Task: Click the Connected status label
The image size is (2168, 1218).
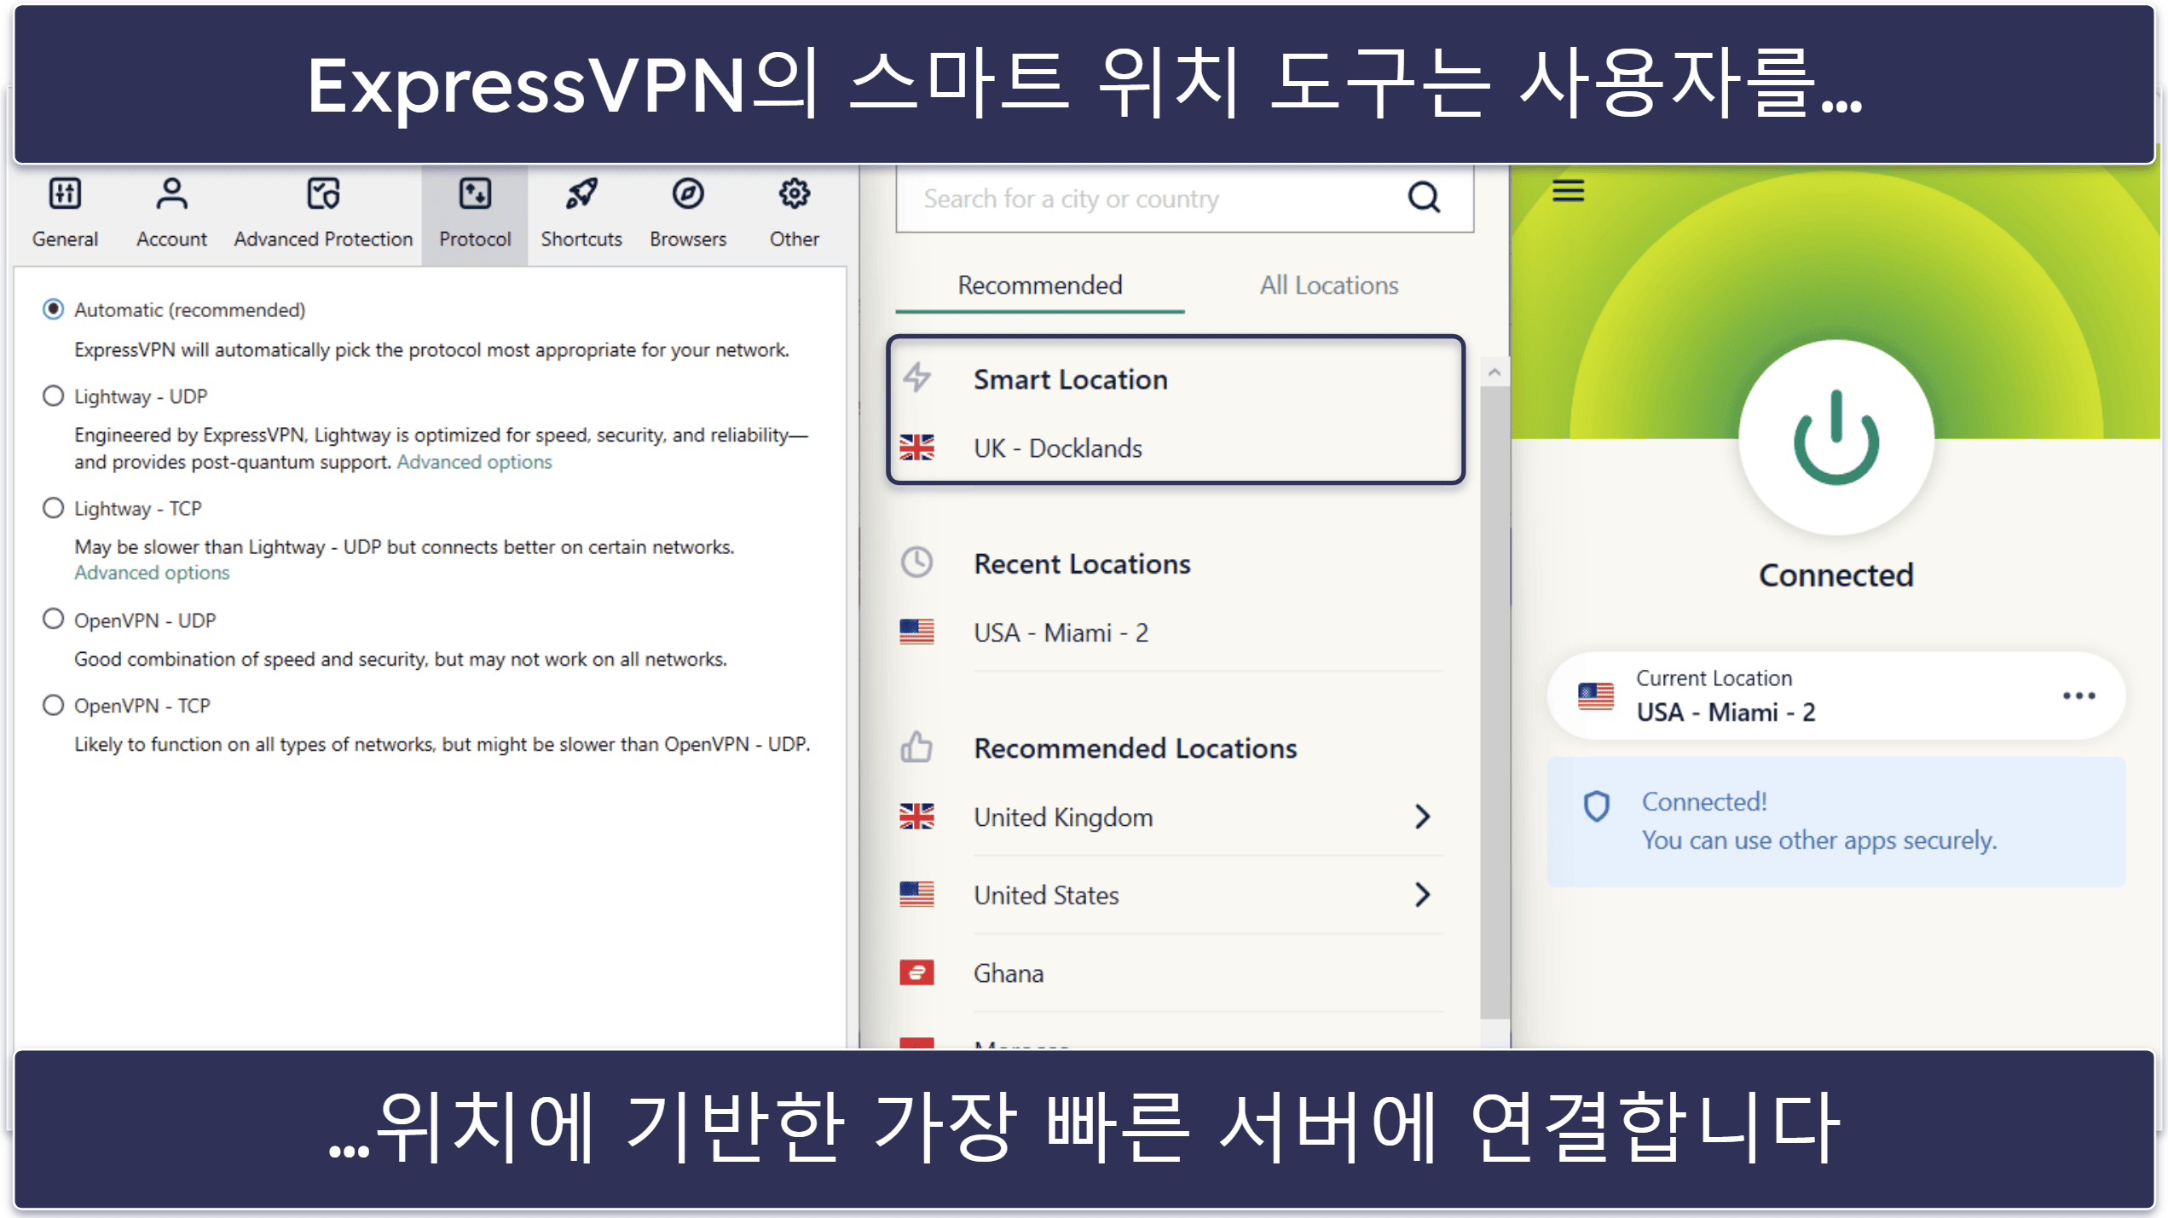Action: click(x=1836, y=575)
